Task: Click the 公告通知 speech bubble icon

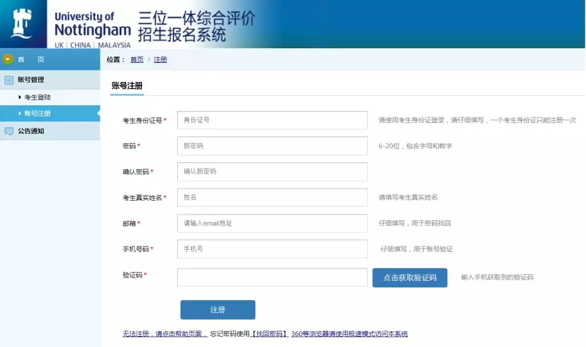Action: [9, 131]
